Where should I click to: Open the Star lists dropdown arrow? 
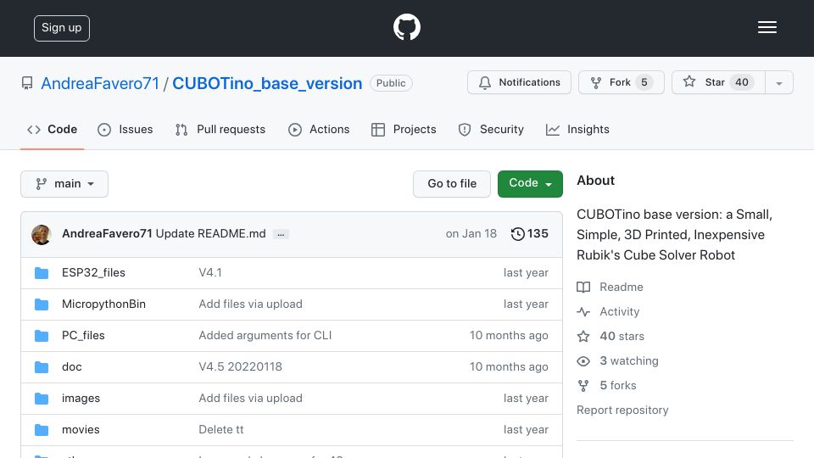pyautogui.click(x=778, y=82)
